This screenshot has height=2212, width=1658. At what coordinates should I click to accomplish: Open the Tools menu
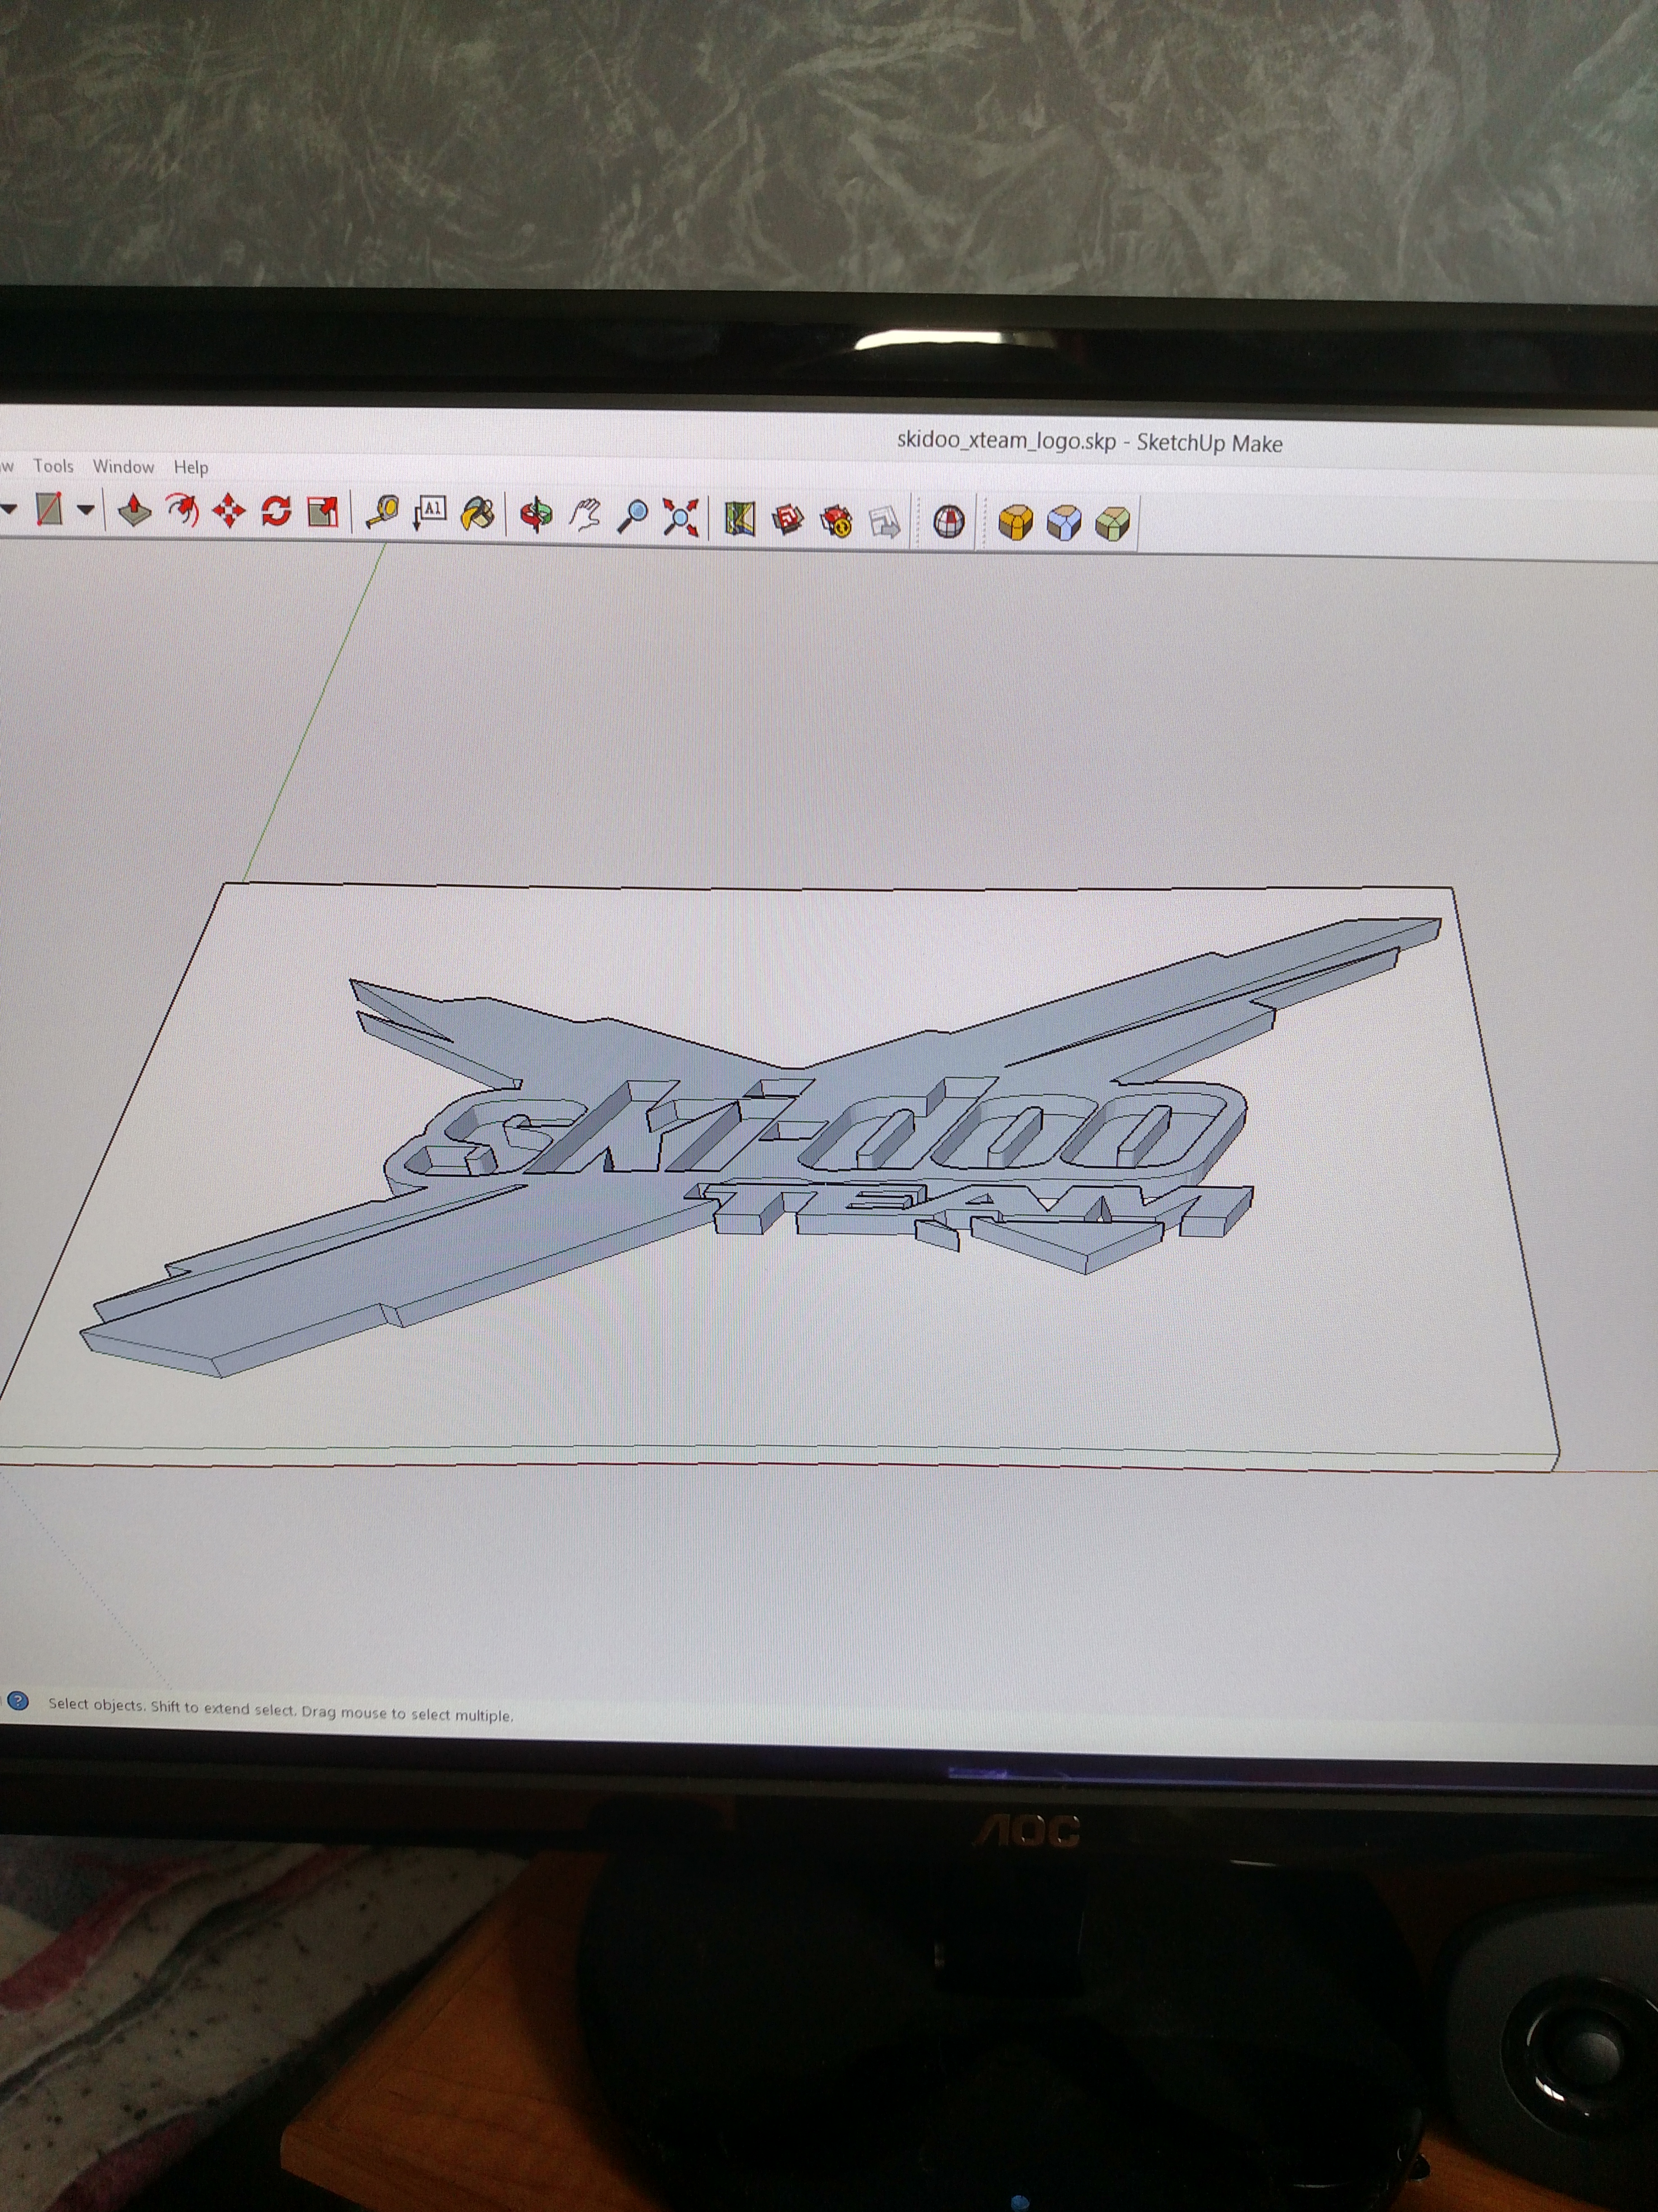click(54, 466)
